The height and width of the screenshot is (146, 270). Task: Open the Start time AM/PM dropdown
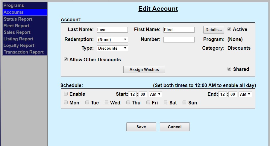tap(155, 94)
